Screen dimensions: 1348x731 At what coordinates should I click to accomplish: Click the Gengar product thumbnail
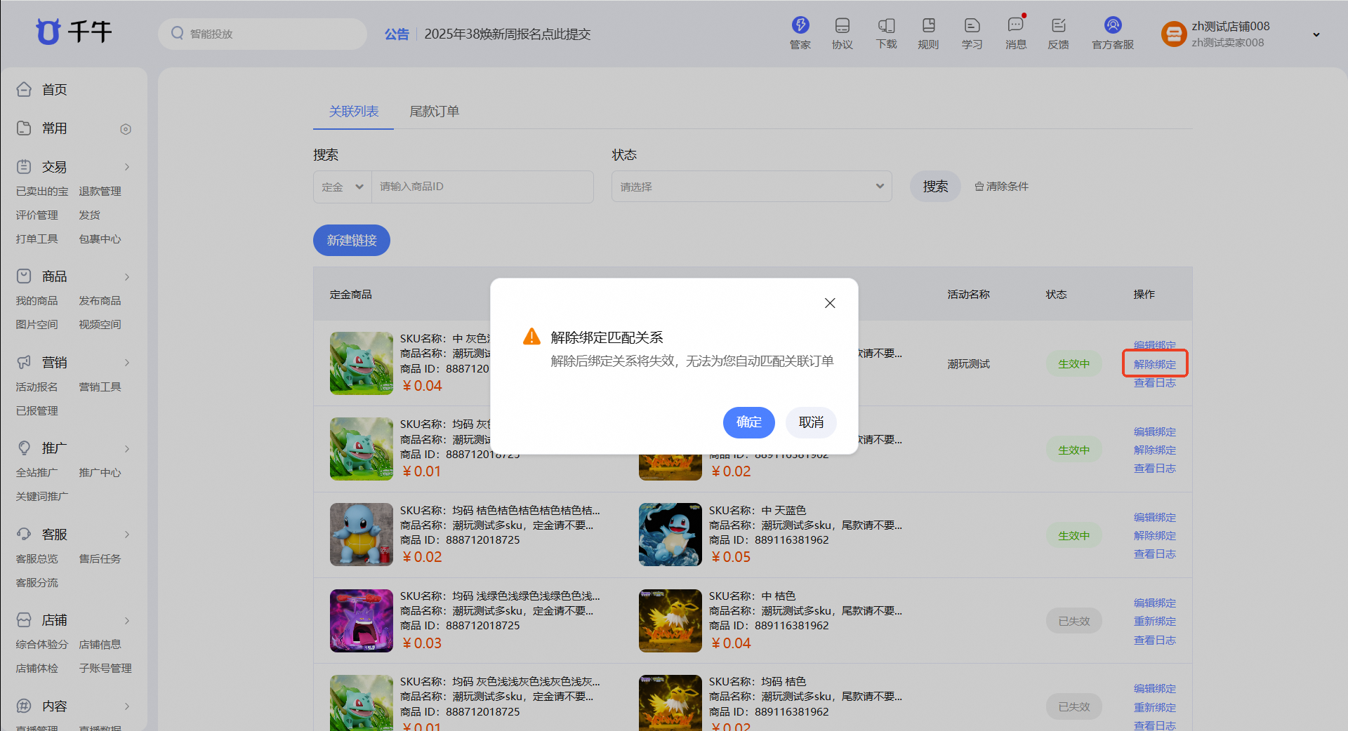click(x=362, y=621)
